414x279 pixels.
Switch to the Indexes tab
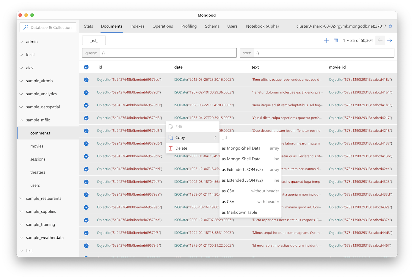point(137,26)
